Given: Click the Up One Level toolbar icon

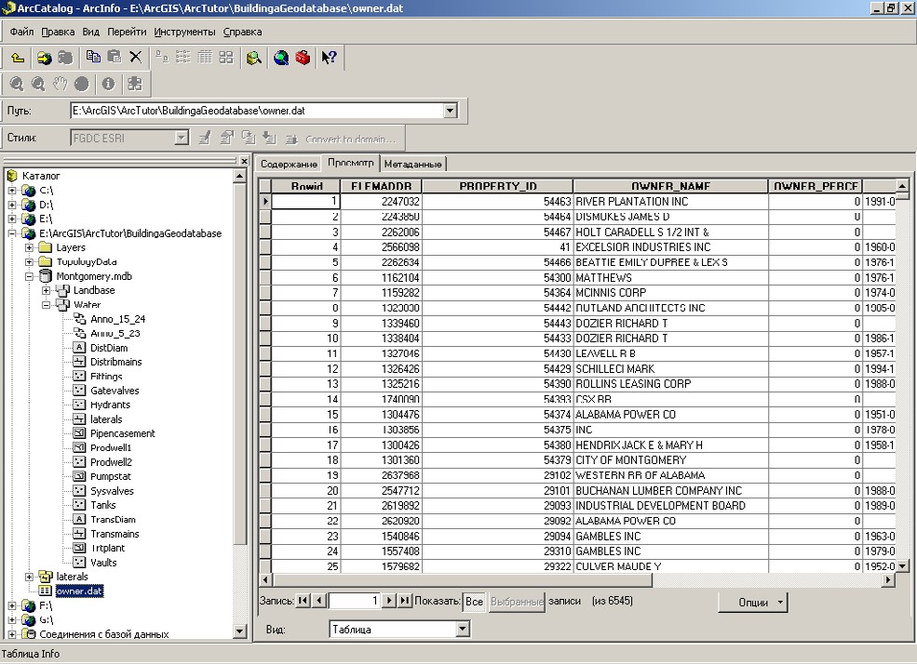Looking at the screenshot, I should pyautogui.click(x=18, y=58).
